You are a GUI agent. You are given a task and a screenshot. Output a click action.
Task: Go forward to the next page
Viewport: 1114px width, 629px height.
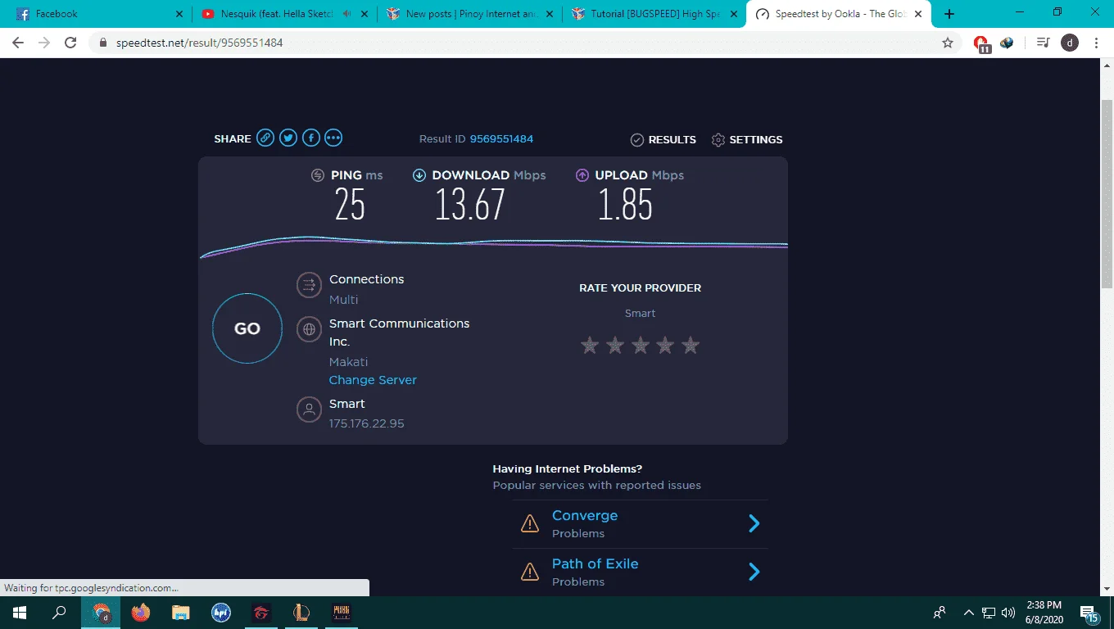pyautogui.click(x=44, y=43)
